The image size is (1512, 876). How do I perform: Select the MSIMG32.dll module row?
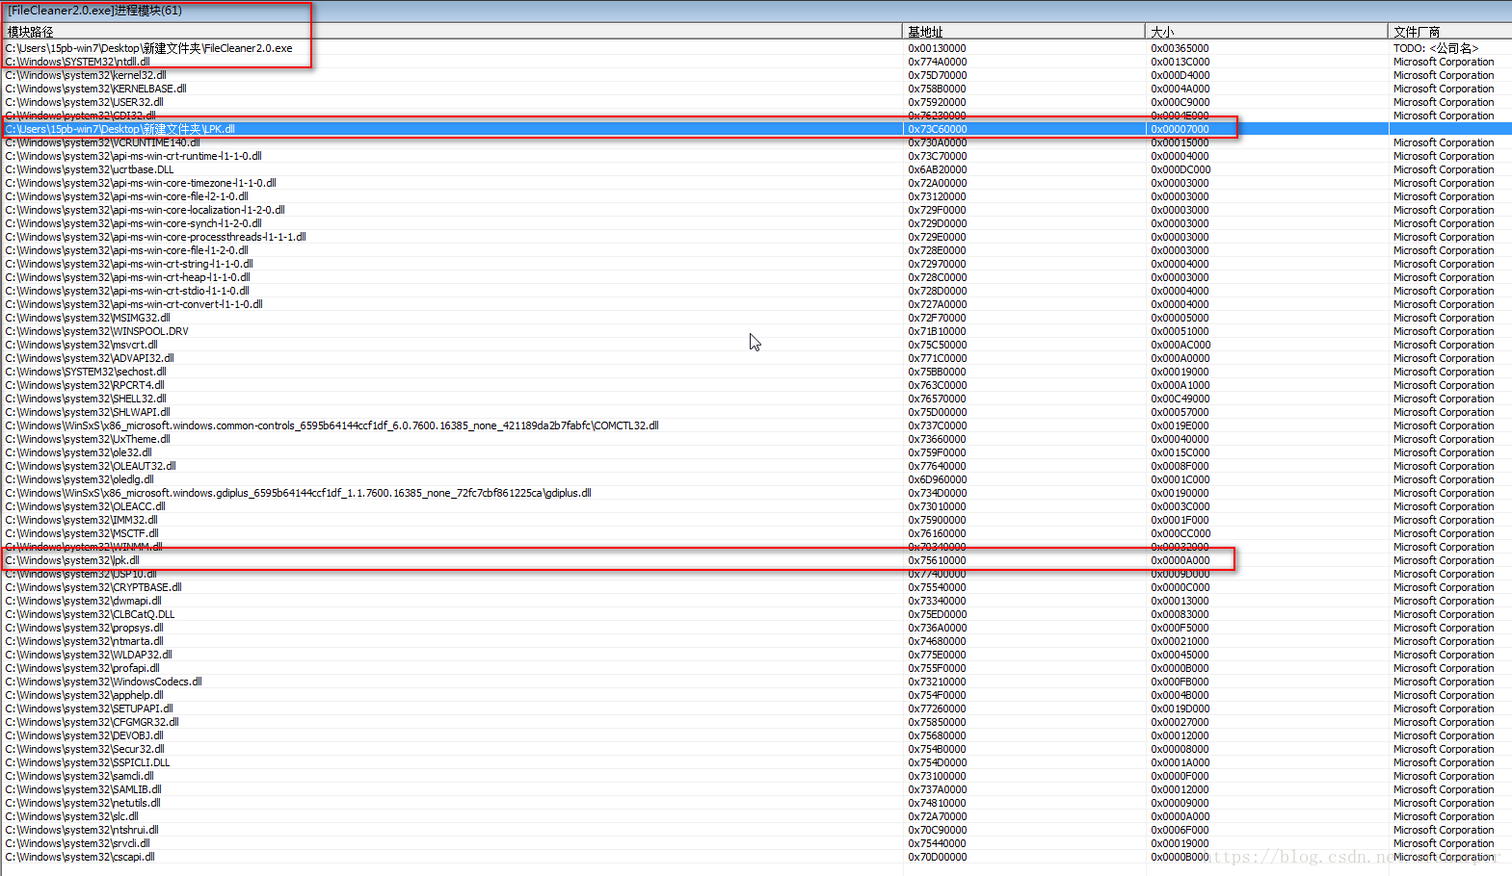click(x=756, y=318)
